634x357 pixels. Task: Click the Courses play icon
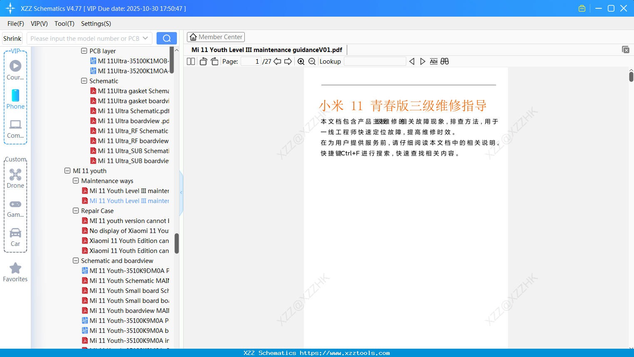tap(15, 66)
